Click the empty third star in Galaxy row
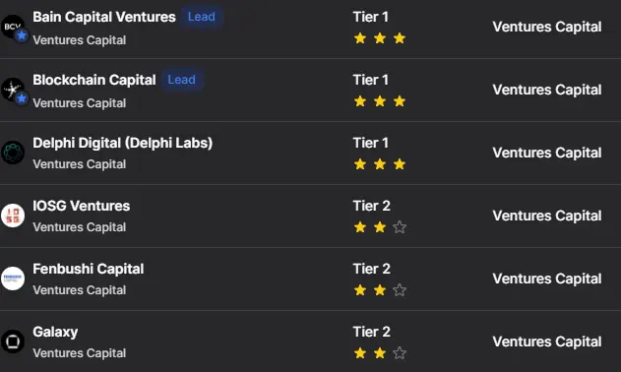Image resolution: width=621 pixels, height=372 pixels. coord(400,353)
